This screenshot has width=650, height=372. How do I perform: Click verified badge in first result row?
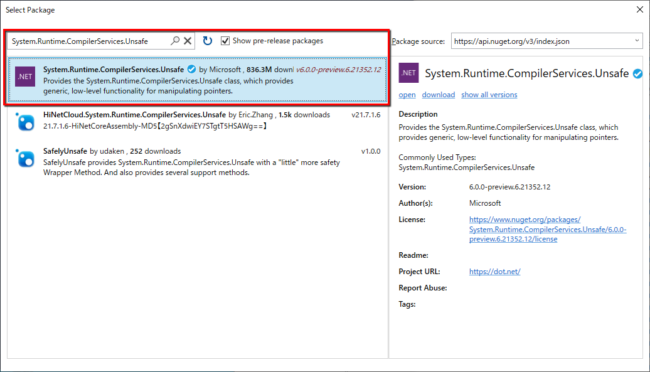click(191, 69)
